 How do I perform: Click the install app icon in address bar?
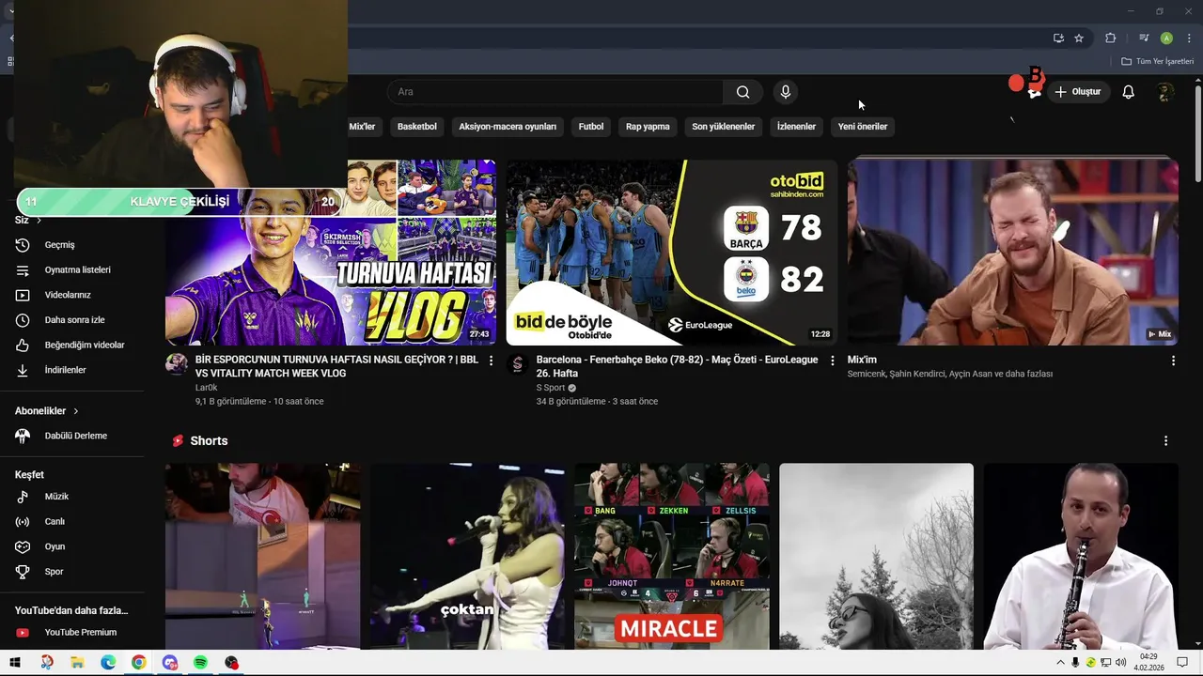(1058, 38)
